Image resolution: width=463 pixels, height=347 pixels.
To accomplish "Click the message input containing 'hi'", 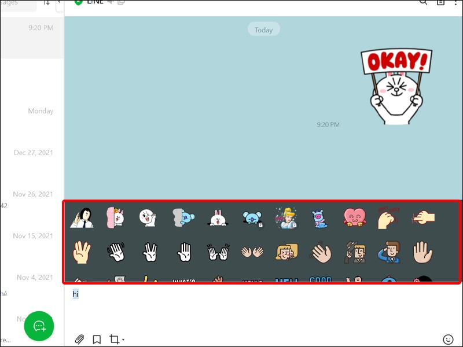I will tap(263, 308).
